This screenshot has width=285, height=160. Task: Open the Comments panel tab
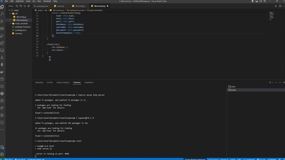point(89,83)
